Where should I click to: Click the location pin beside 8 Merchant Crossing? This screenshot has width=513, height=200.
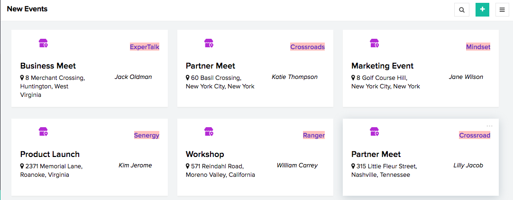[x=22, y=78]
